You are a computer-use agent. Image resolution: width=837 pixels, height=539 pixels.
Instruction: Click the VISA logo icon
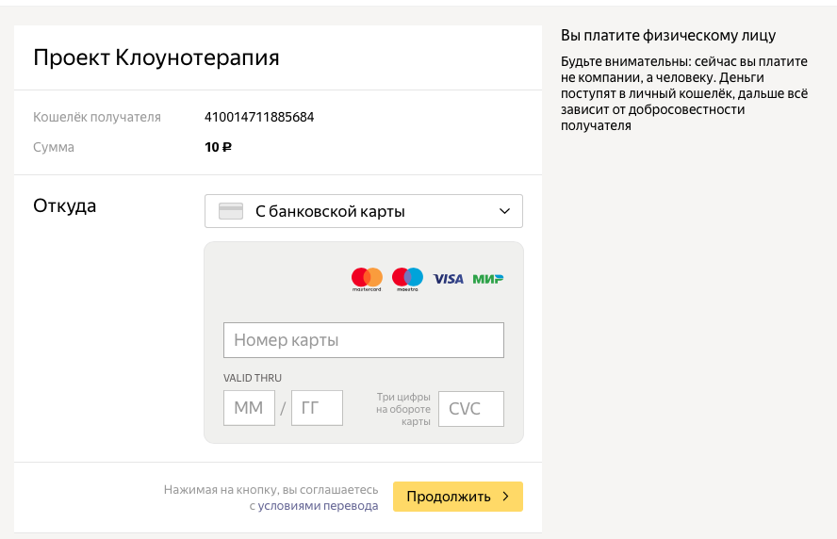(449, 279)
